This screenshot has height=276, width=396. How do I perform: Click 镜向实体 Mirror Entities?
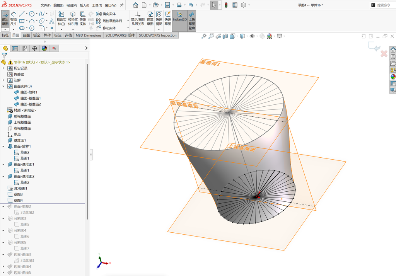tap(106, 14)
